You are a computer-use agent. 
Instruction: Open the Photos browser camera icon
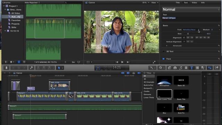[x=175, y=68]
